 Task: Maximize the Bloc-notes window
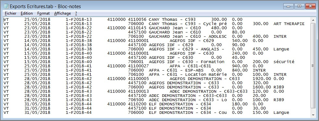(x=299, y=6)
